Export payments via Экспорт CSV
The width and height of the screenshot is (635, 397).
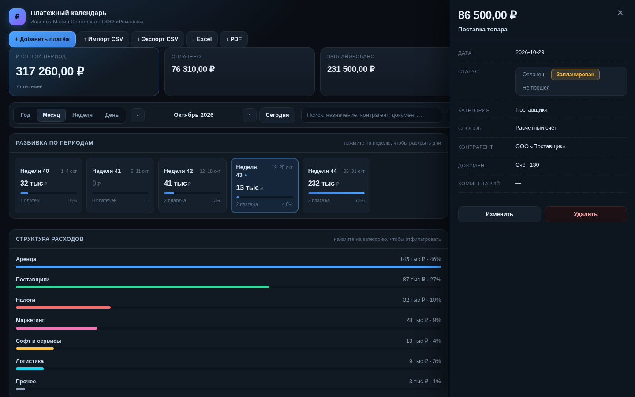pos(158,39)
